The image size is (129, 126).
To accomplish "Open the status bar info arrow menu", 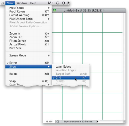I will [x=98, y=122].
